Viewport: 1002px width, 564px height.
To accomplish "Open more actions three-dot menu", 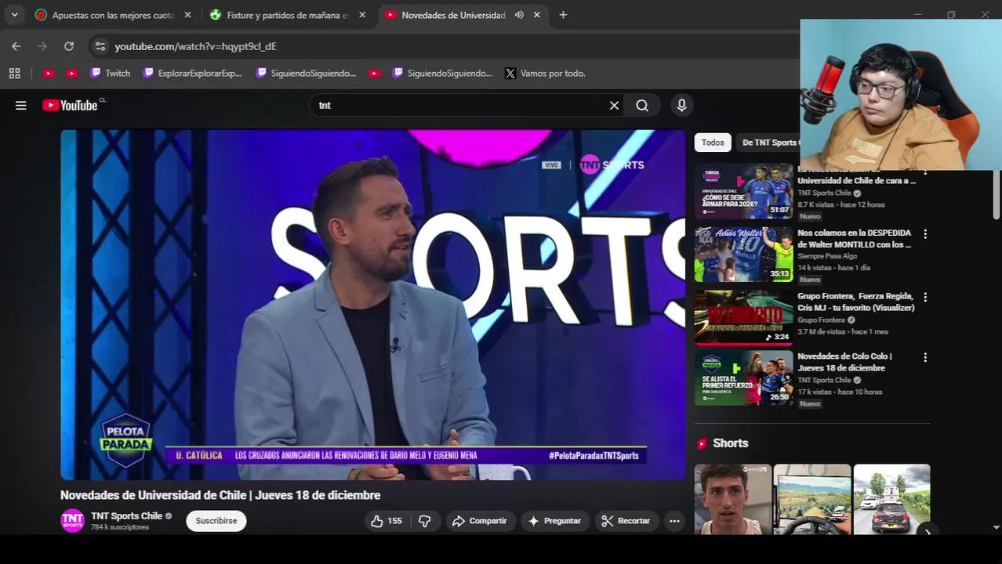I will coord(674,521).
